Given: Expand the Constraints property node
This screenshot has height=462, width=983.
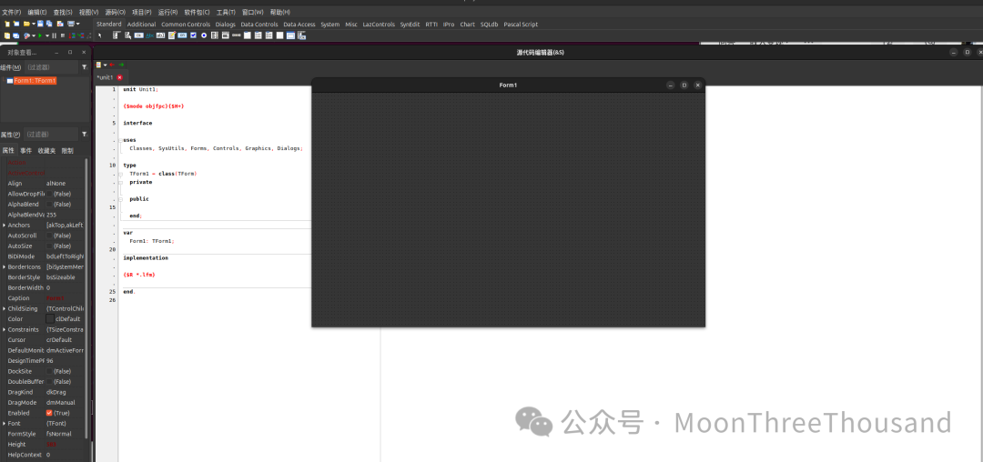Looking at the screenshot, I should click(4, 329).
